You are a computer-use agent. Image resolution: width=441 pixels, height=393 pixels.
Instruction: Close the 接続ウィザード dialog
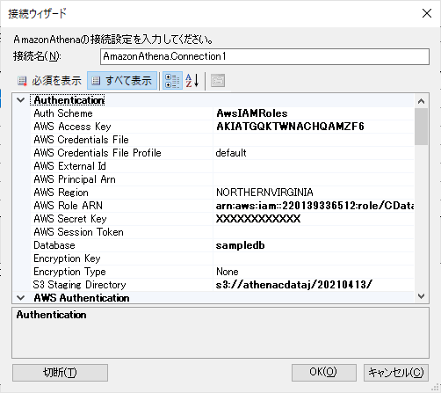tap(427, 13)
